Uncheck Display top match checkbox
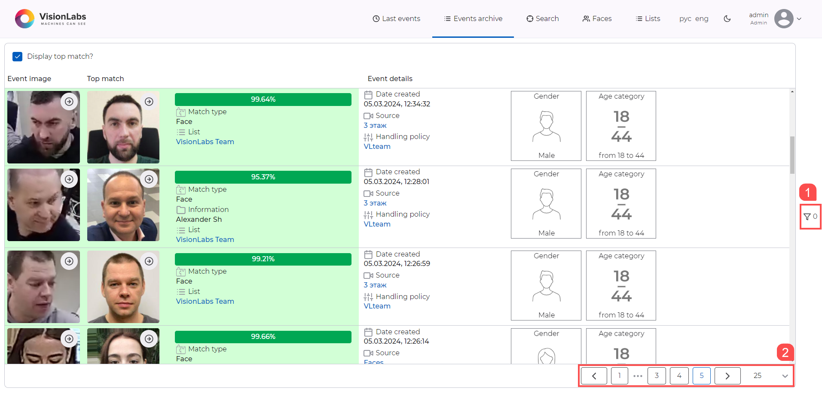The height and width of the screenshot is (393, 822). click(x=18, y=57)
